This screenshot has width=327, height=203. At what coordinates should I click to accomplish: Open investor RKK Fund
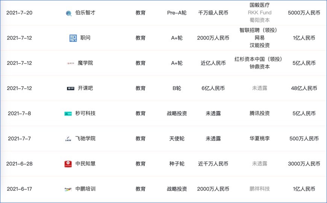point(260,13)
